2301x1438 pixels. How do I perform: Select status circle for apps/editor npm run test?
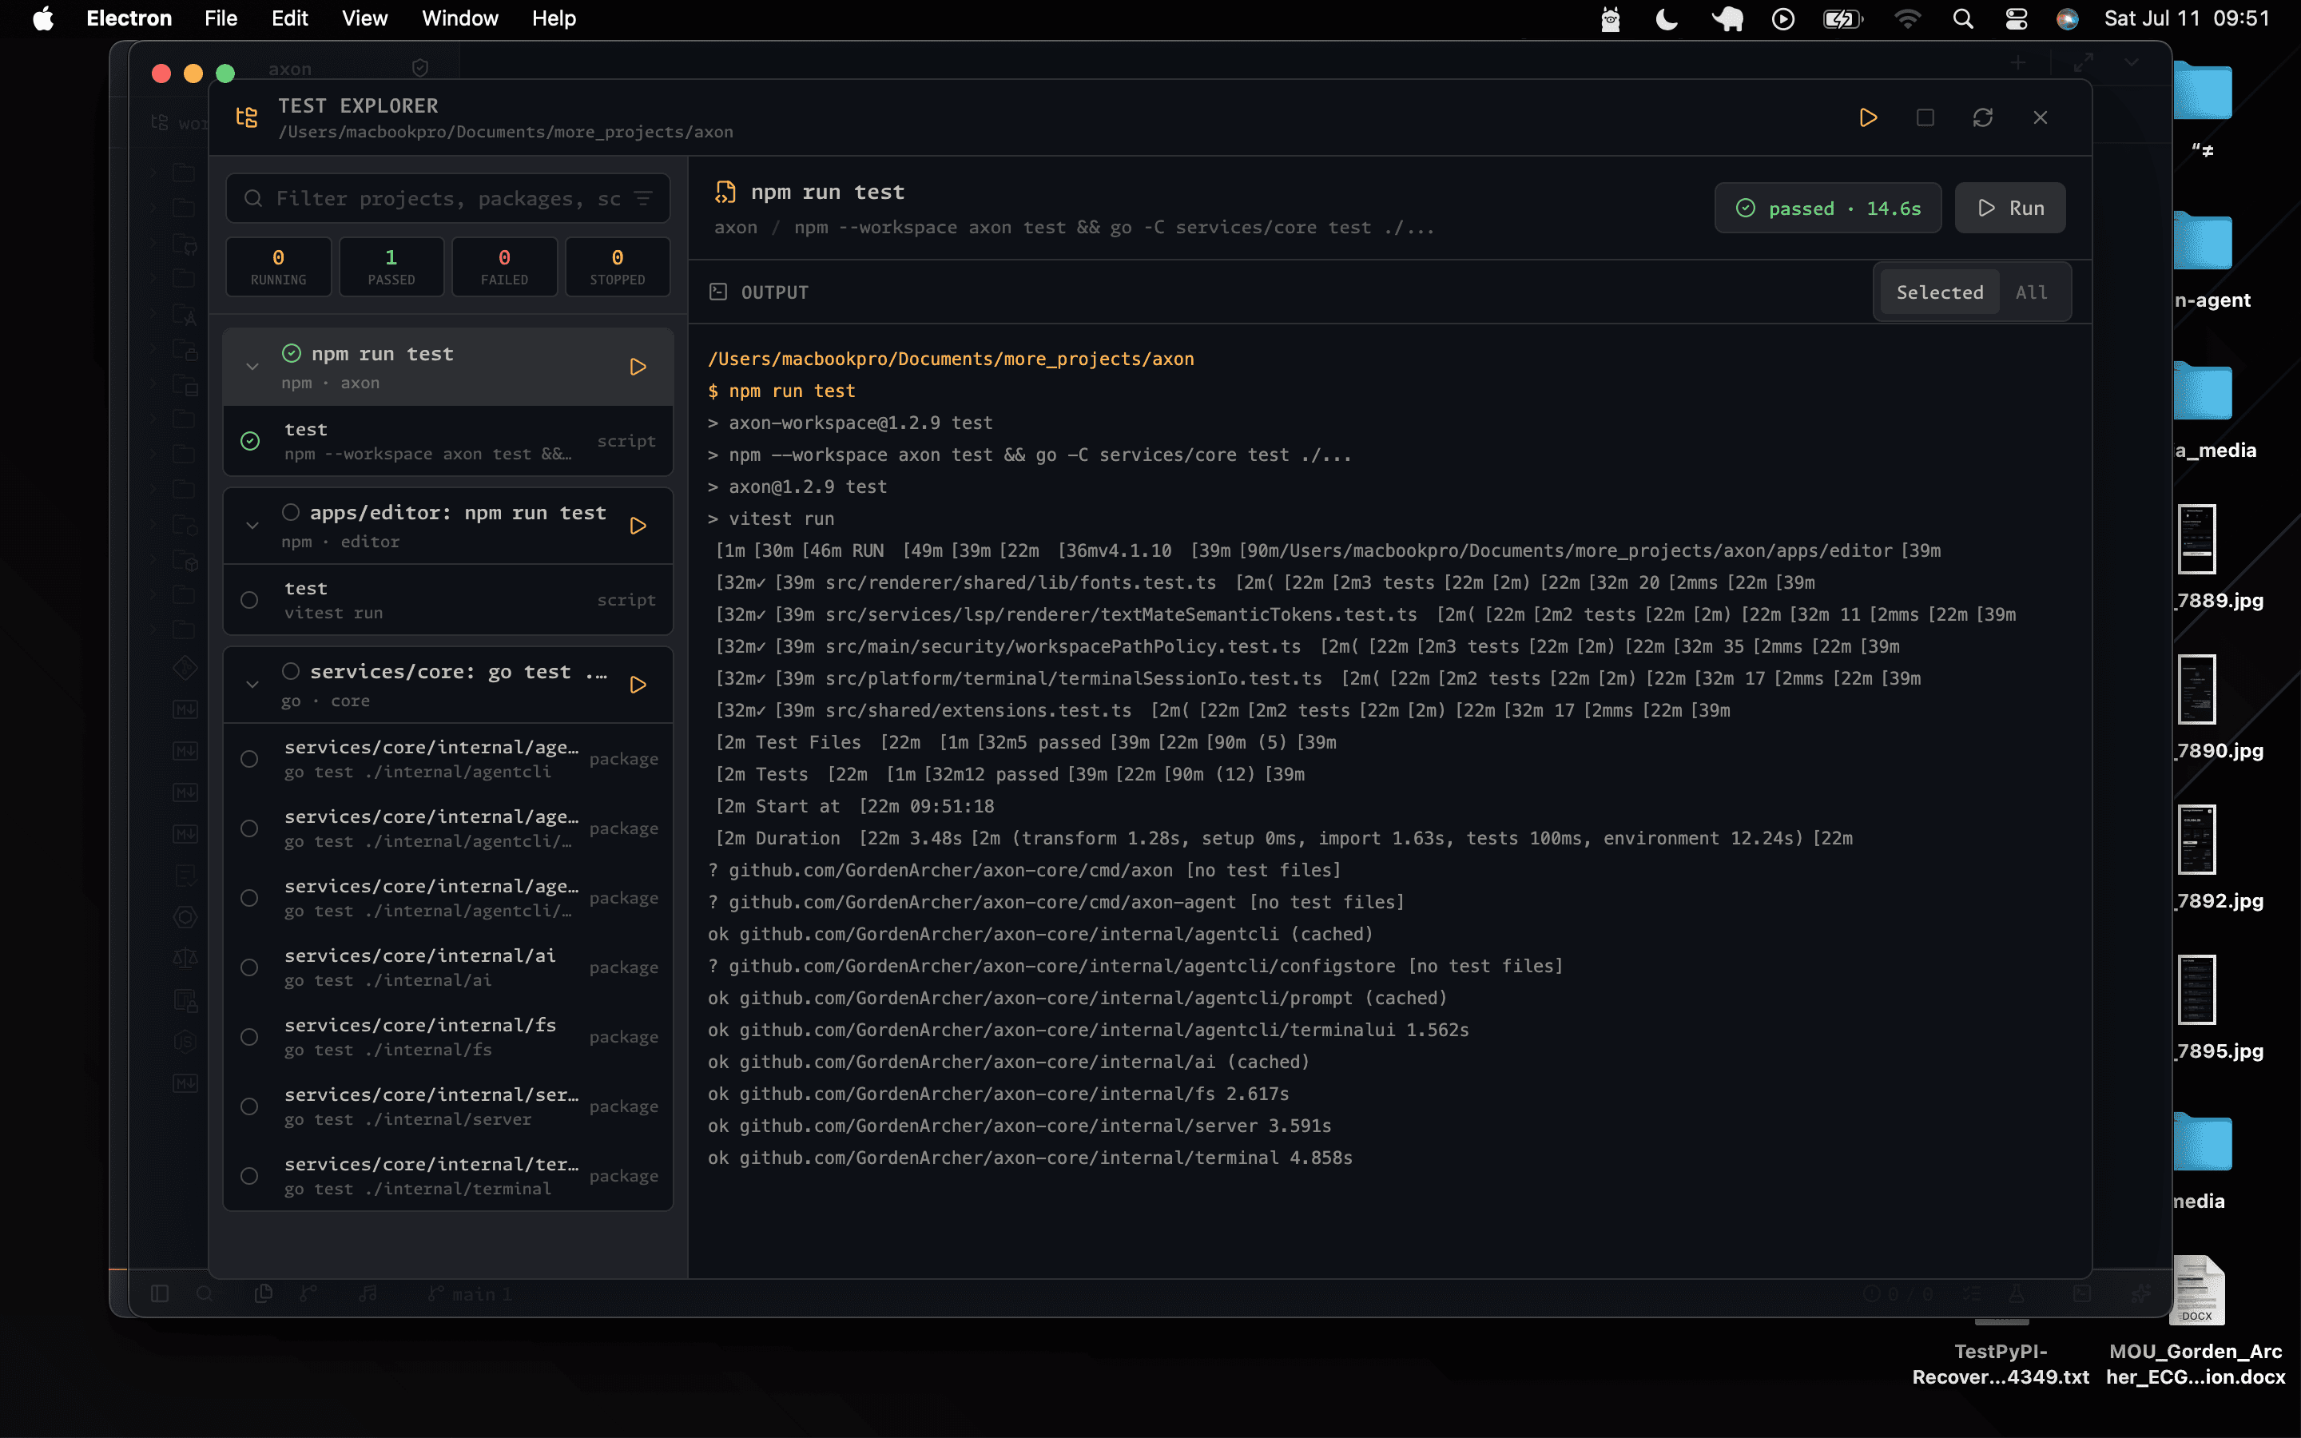point(291,513)
